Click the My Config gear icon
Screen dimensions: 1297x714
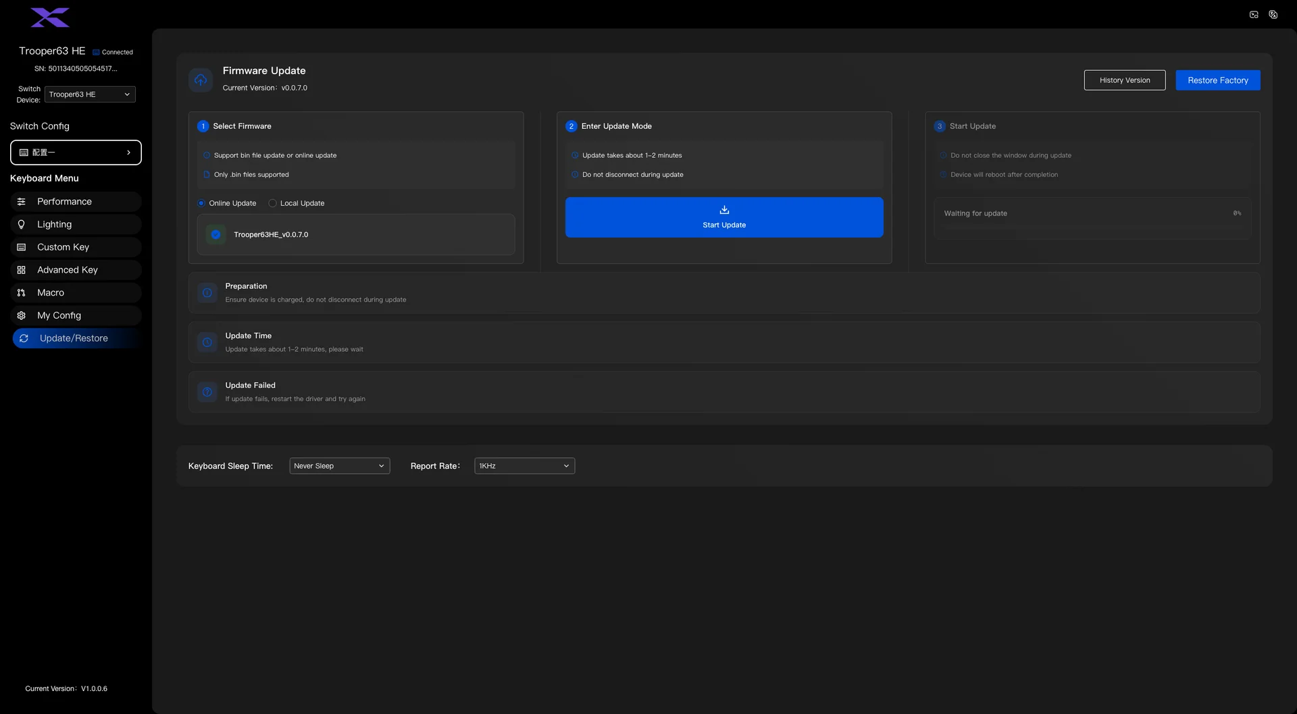(x=22, y=315)
